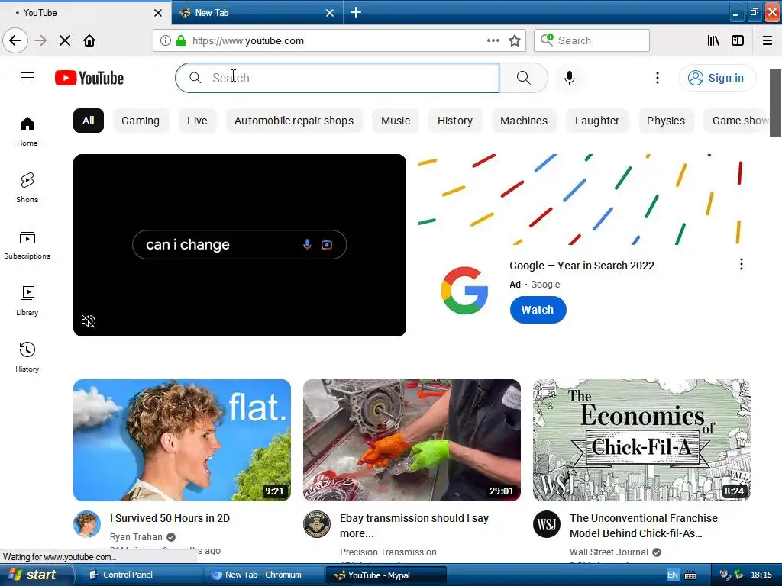
Task: Go back with the browser back arrow
Action: point(15,40)
